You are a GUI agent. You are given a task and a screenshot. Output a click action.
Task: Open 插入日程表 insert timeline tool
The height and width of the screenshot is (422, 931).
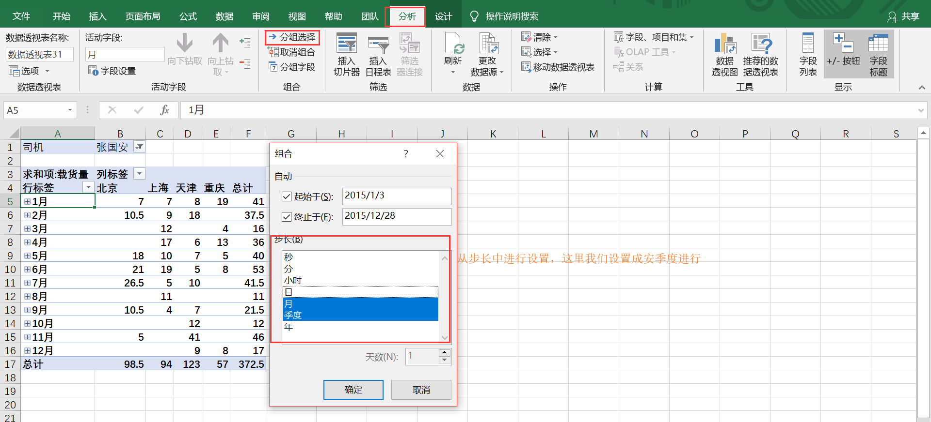coord(378,55)
